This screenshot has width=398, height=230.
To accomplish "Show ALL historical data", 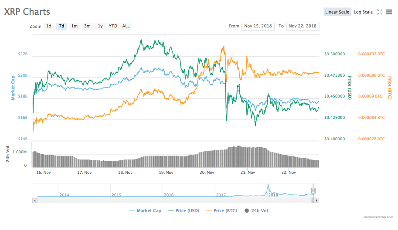I will coord(126,26).
